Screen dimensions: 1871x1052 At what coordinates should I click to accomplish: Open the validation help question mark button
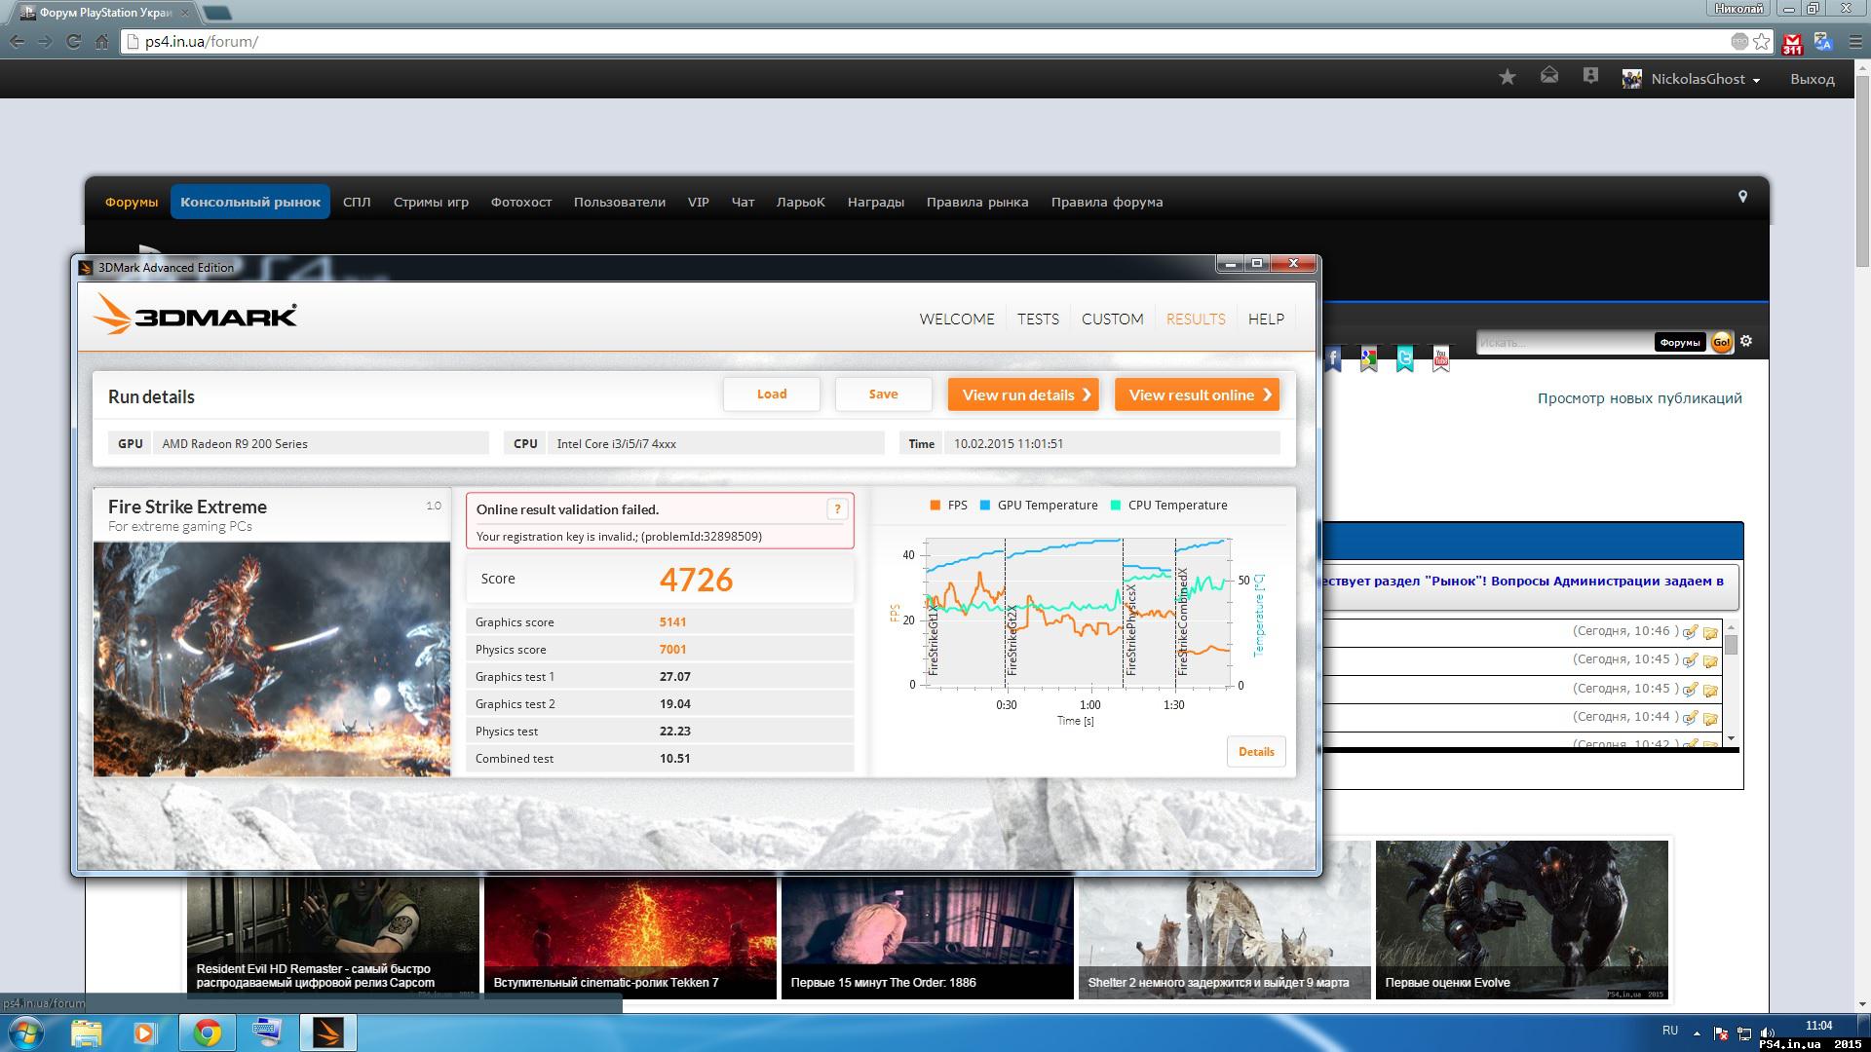pyautogui.click(x=837, y=508)
